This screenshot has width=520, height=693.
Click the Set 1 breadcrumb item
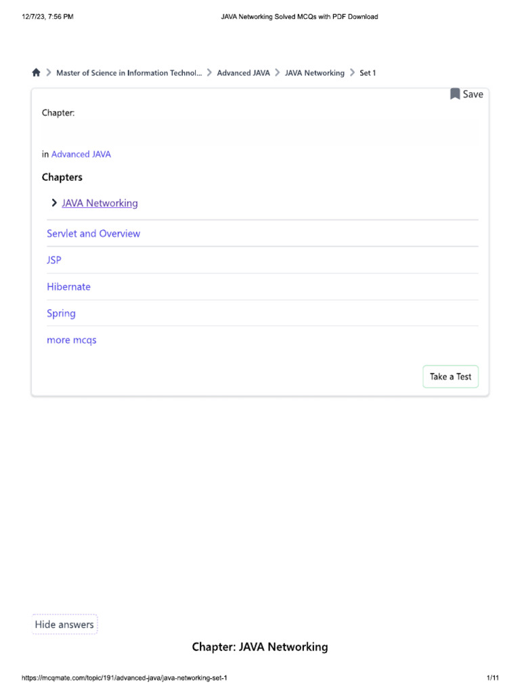(368, 73)
